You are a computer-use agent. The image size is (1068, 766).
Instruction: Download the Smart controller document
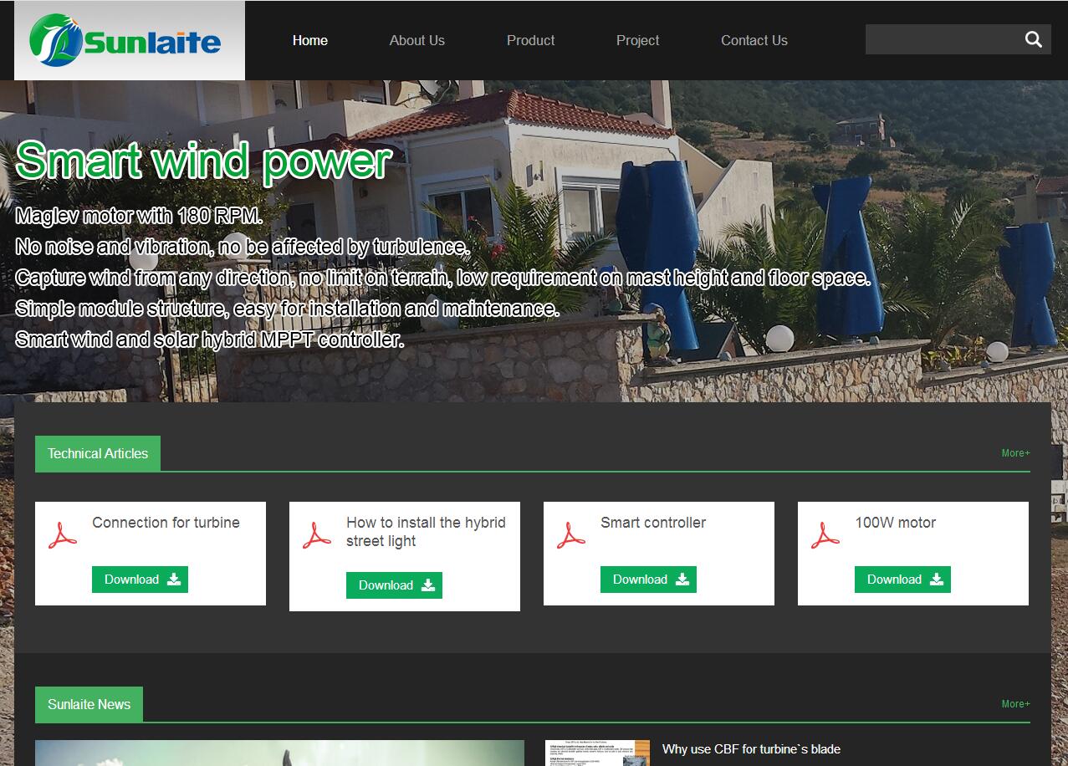point(648,580)
